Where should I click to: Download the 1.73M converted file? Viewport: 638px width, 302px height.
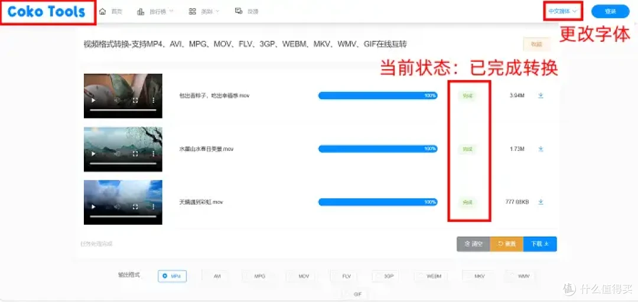pyautogui.click(x=541, y=149)
